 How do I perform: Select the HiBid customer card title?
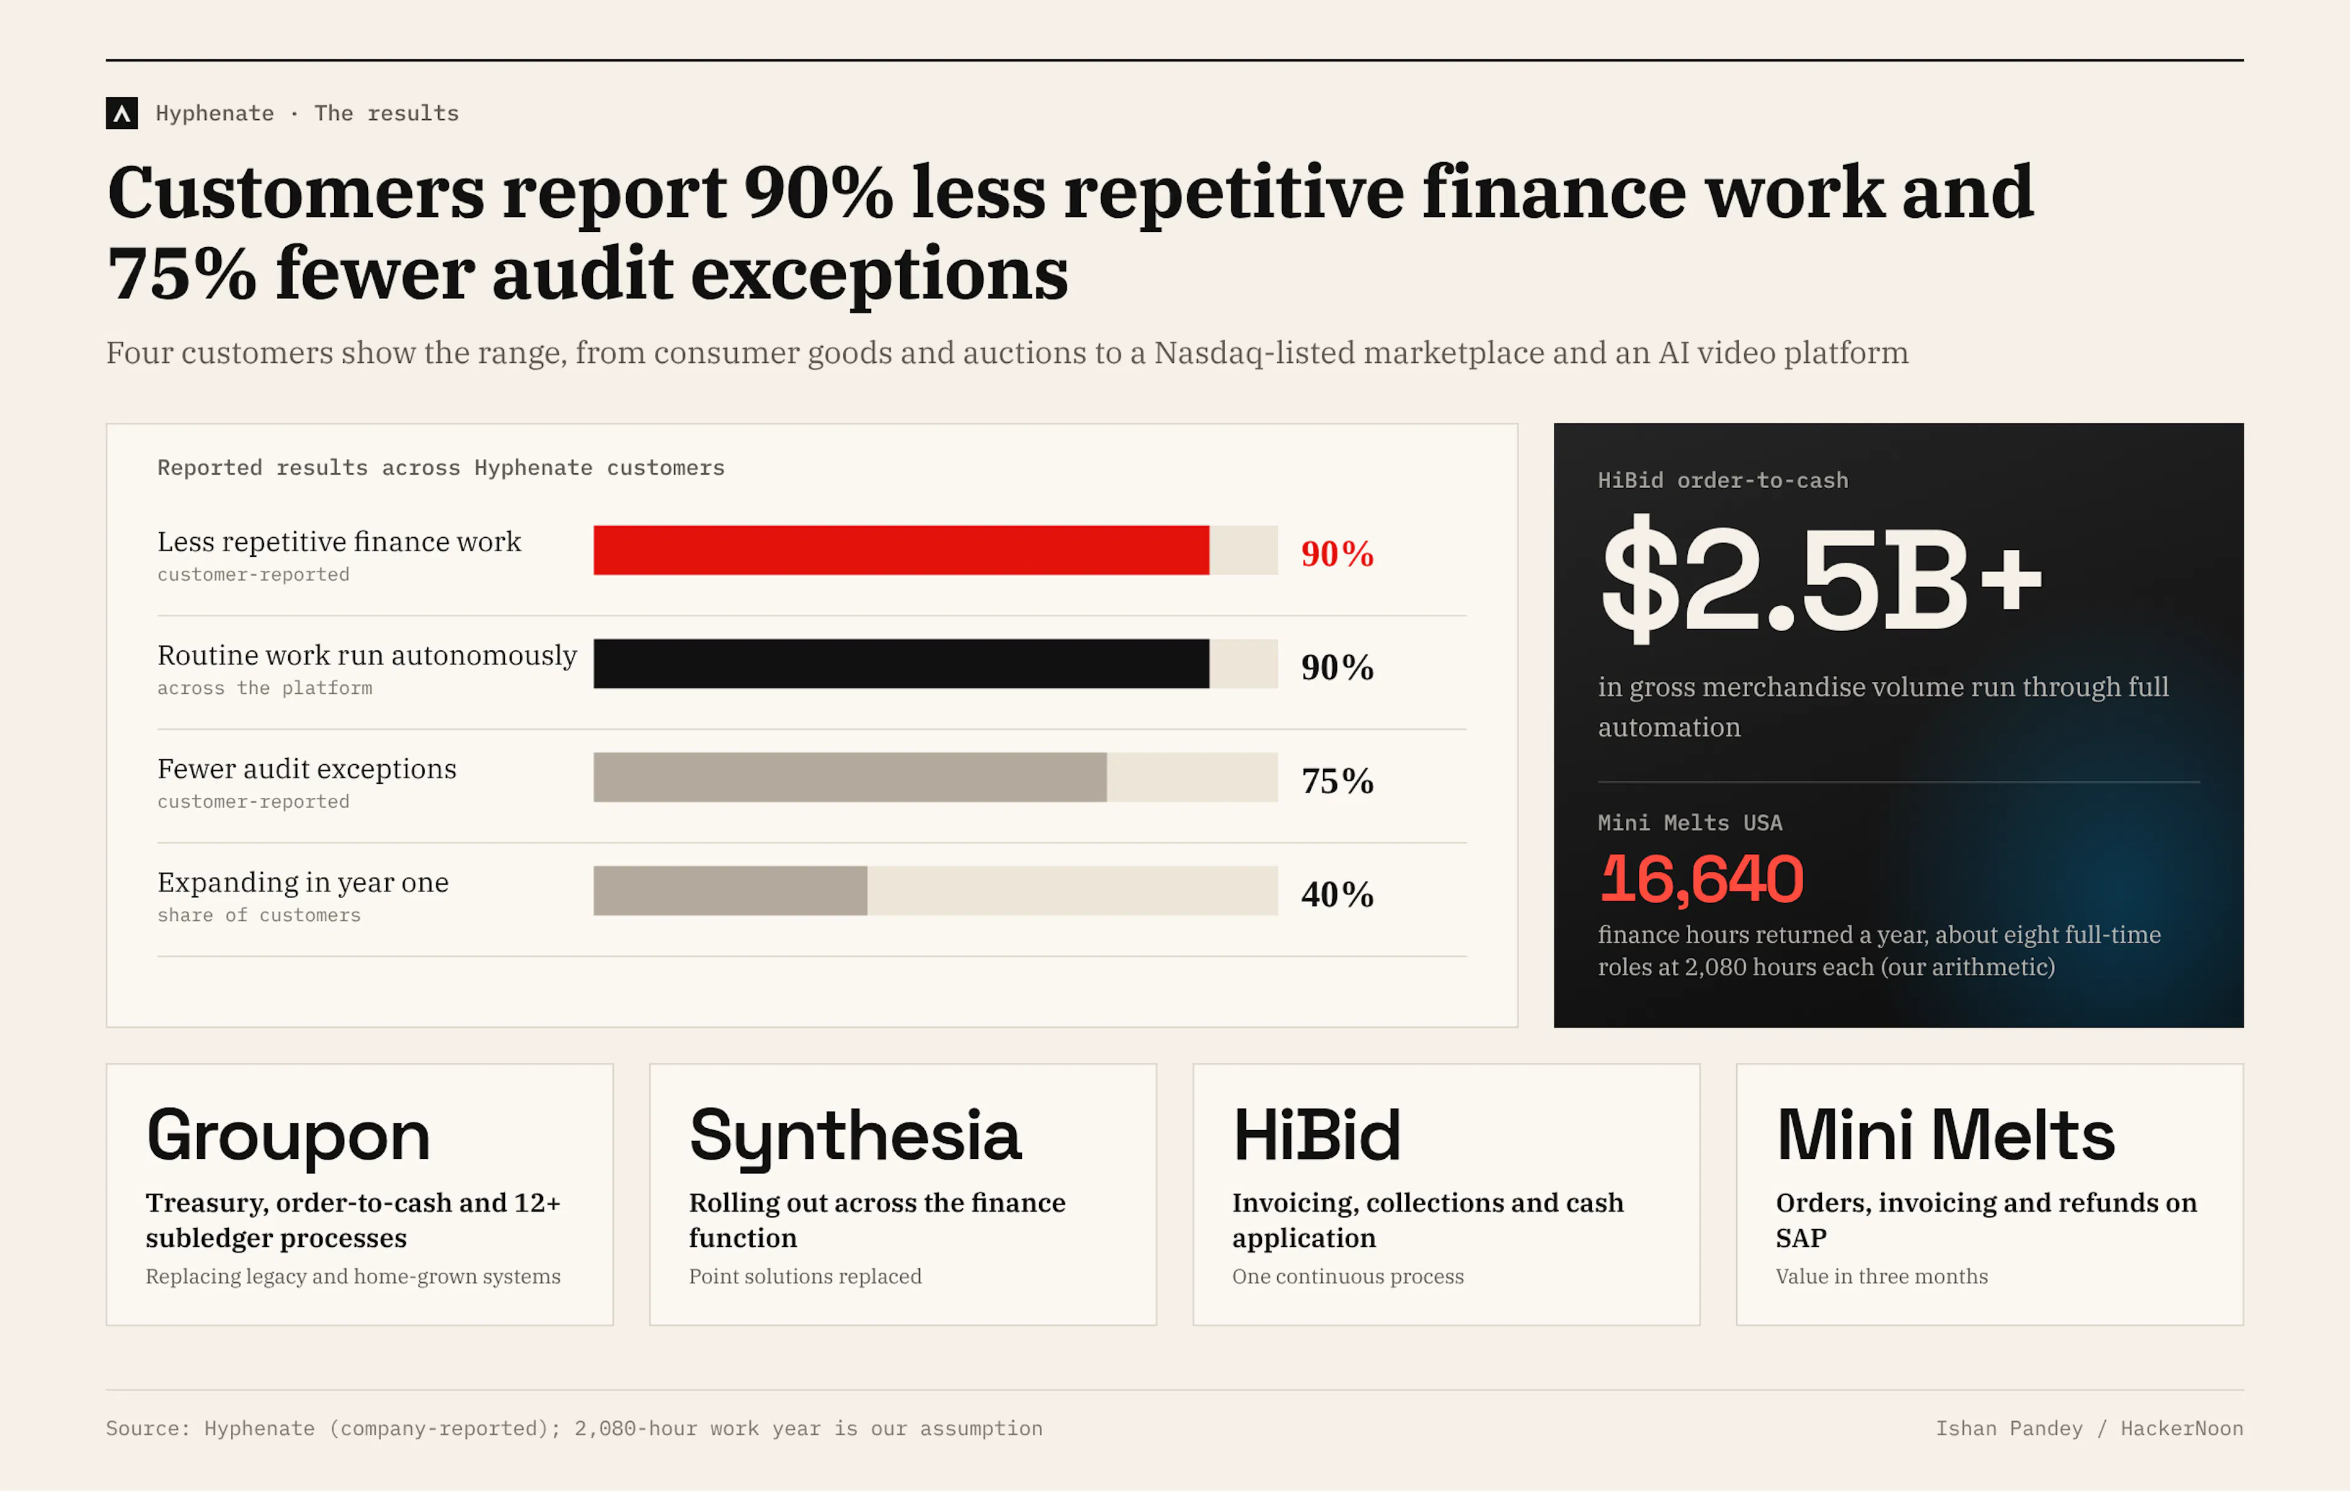(1316, 1136)
